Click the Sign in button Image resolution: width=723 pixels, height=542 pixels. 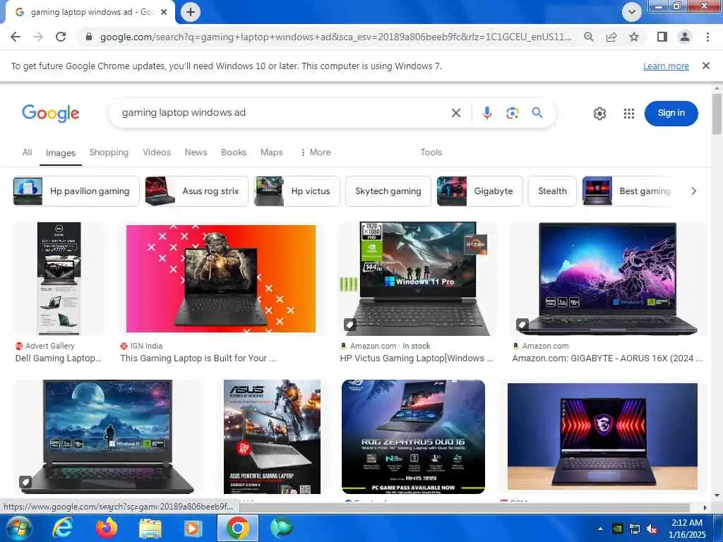(671, 114)
